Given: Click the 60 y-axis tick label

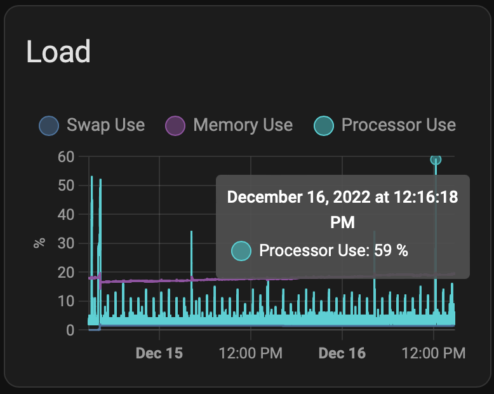Looking at the screenshot, I should [66, 156].
